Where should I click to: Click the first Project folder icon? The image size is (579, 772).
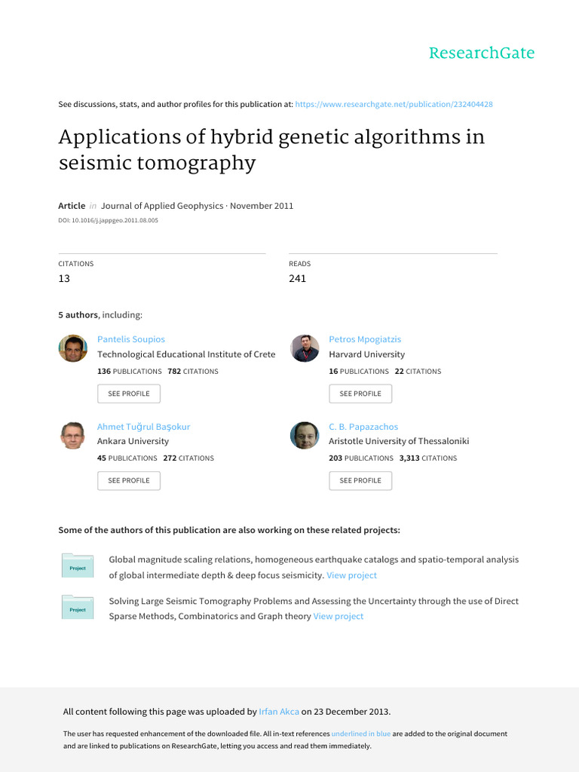click(78, 566)
